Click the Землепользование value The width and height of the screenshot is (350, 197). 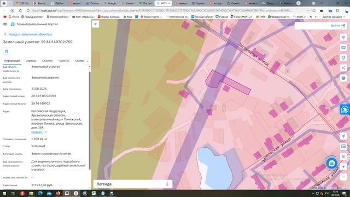(x=45, y=78)
